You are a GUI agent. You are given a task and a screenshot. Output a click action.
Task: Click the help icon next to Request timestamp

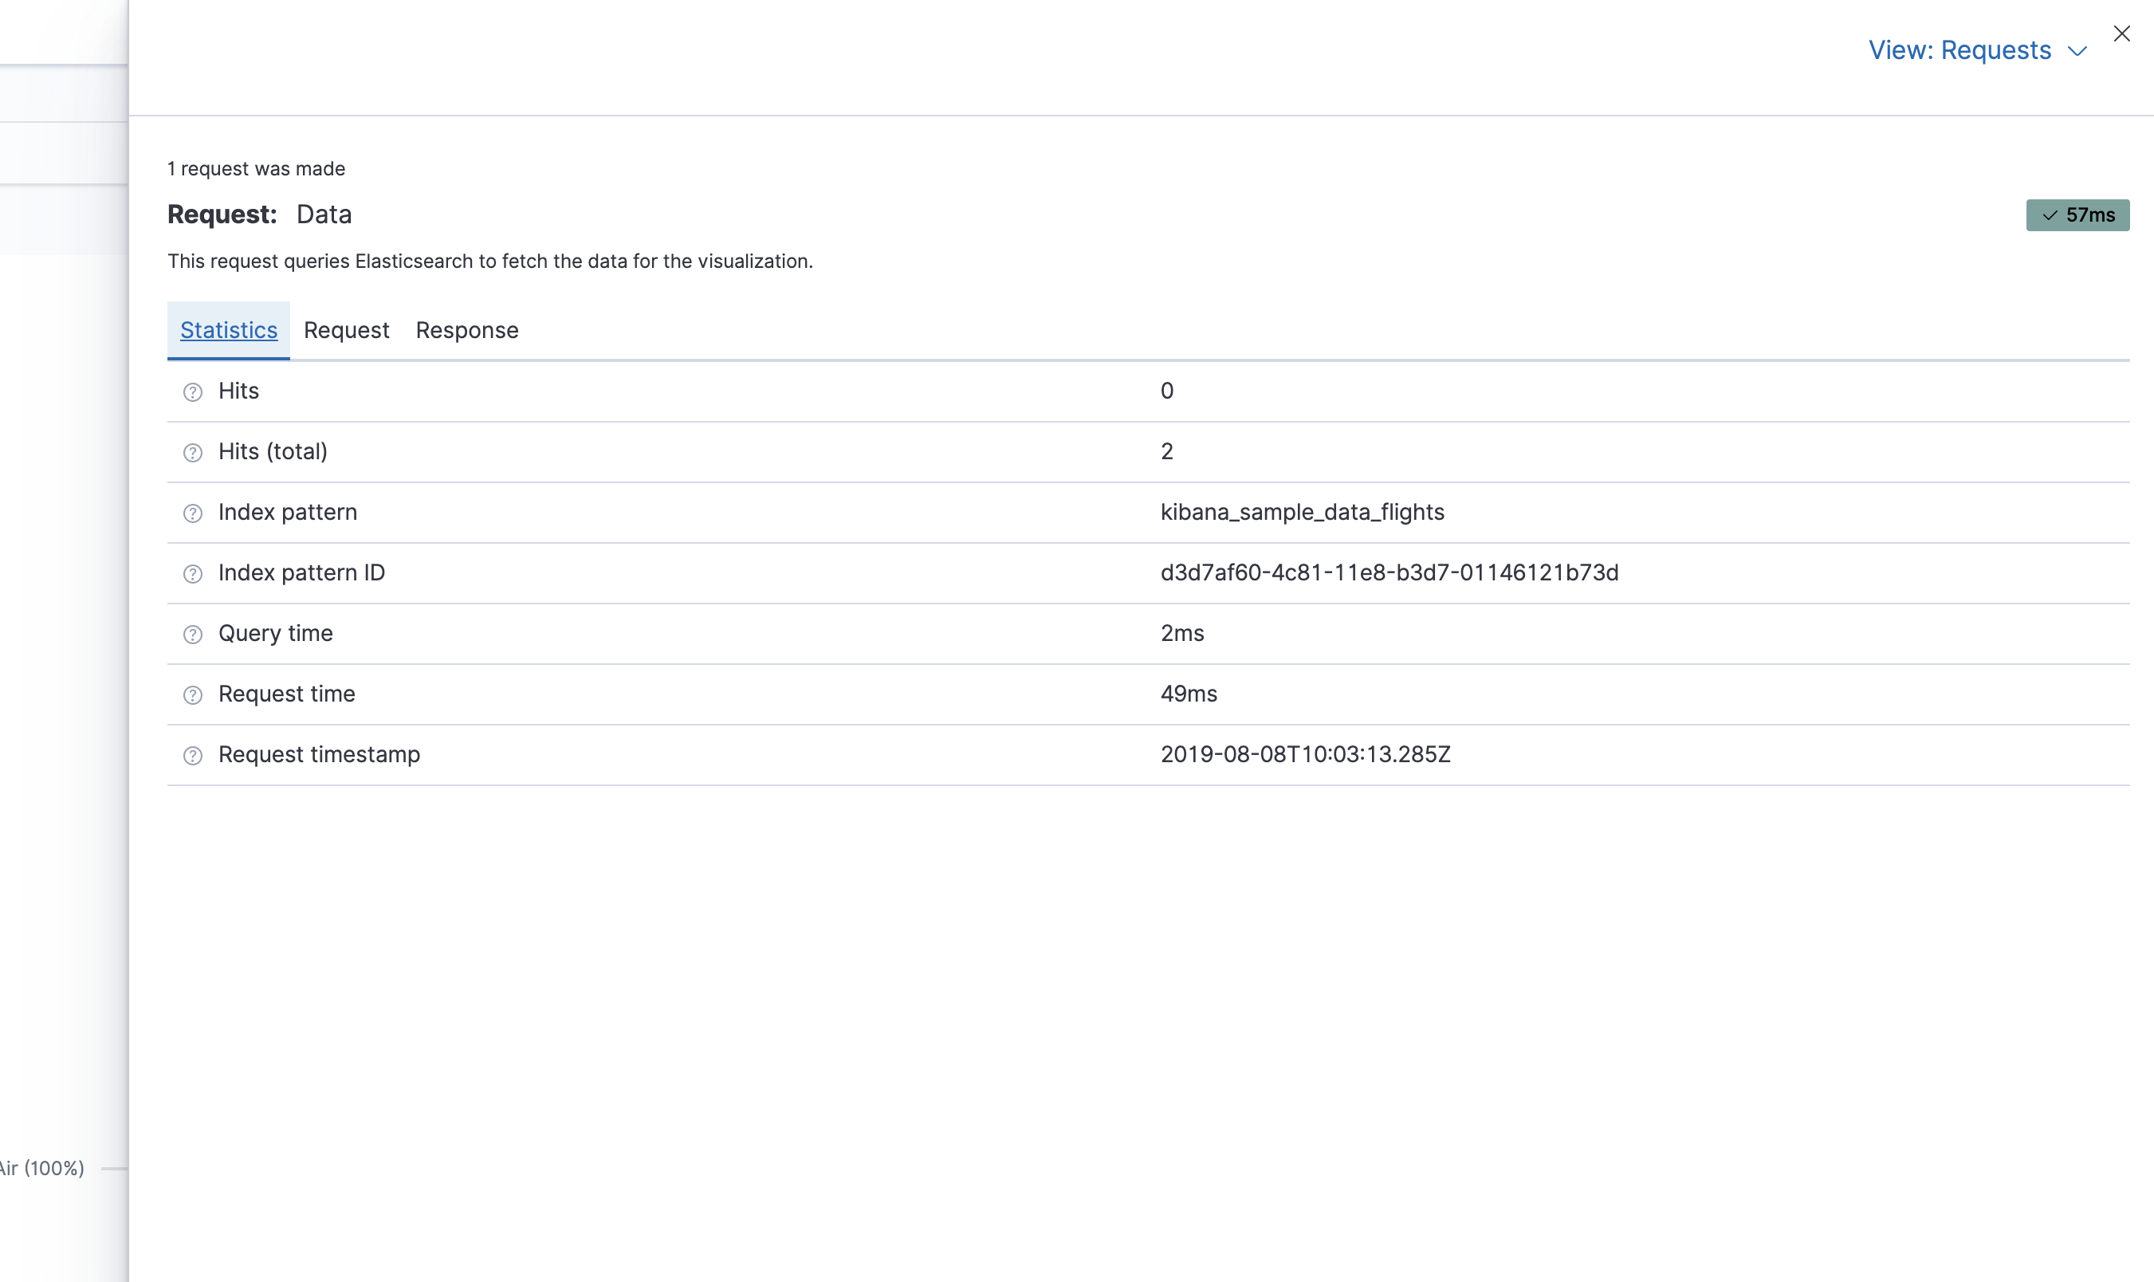coord(193,755)
